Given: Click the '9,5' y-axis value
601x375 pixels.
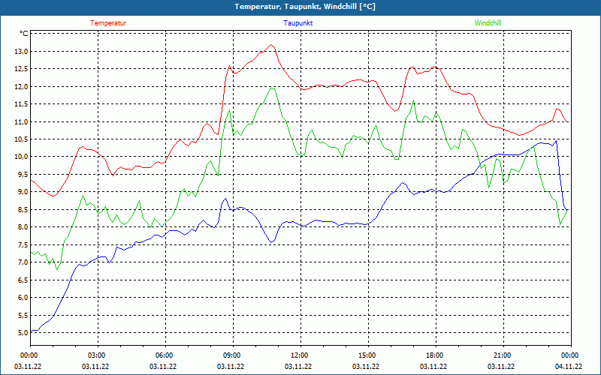Looking at the screenshot, I should click(23, 175).
